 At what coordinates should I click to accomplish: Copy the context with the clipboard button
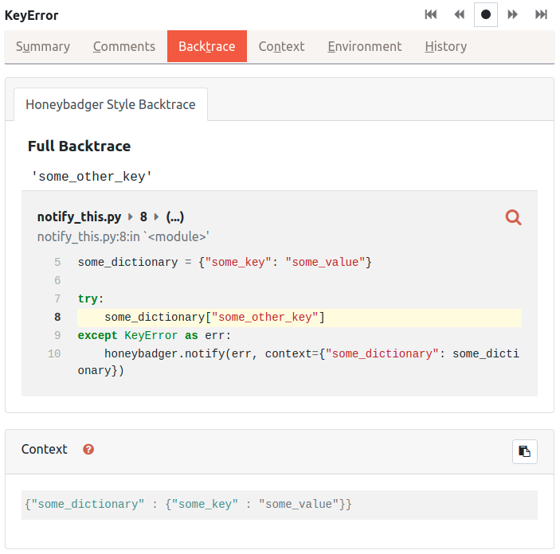click(525, 451)
